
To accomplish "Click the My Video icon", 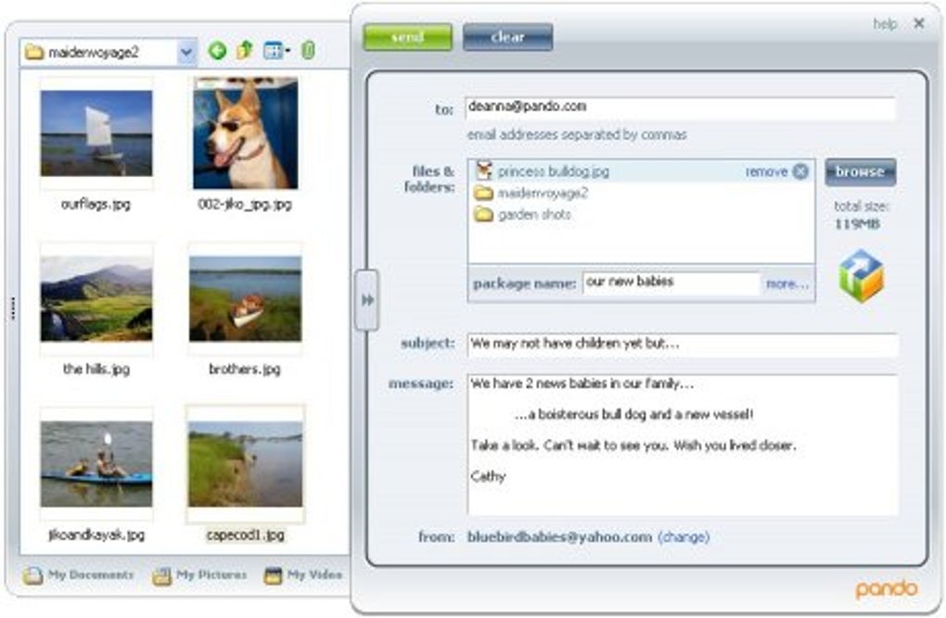I will [x=273, y=575].
